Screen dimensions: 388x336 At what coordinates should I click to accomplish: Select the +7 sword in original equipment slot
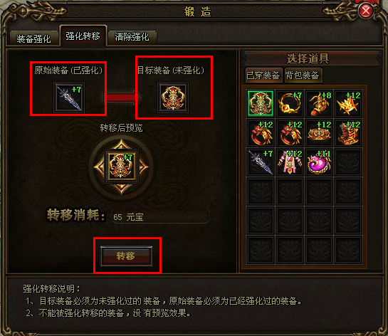tap(69, 97)
